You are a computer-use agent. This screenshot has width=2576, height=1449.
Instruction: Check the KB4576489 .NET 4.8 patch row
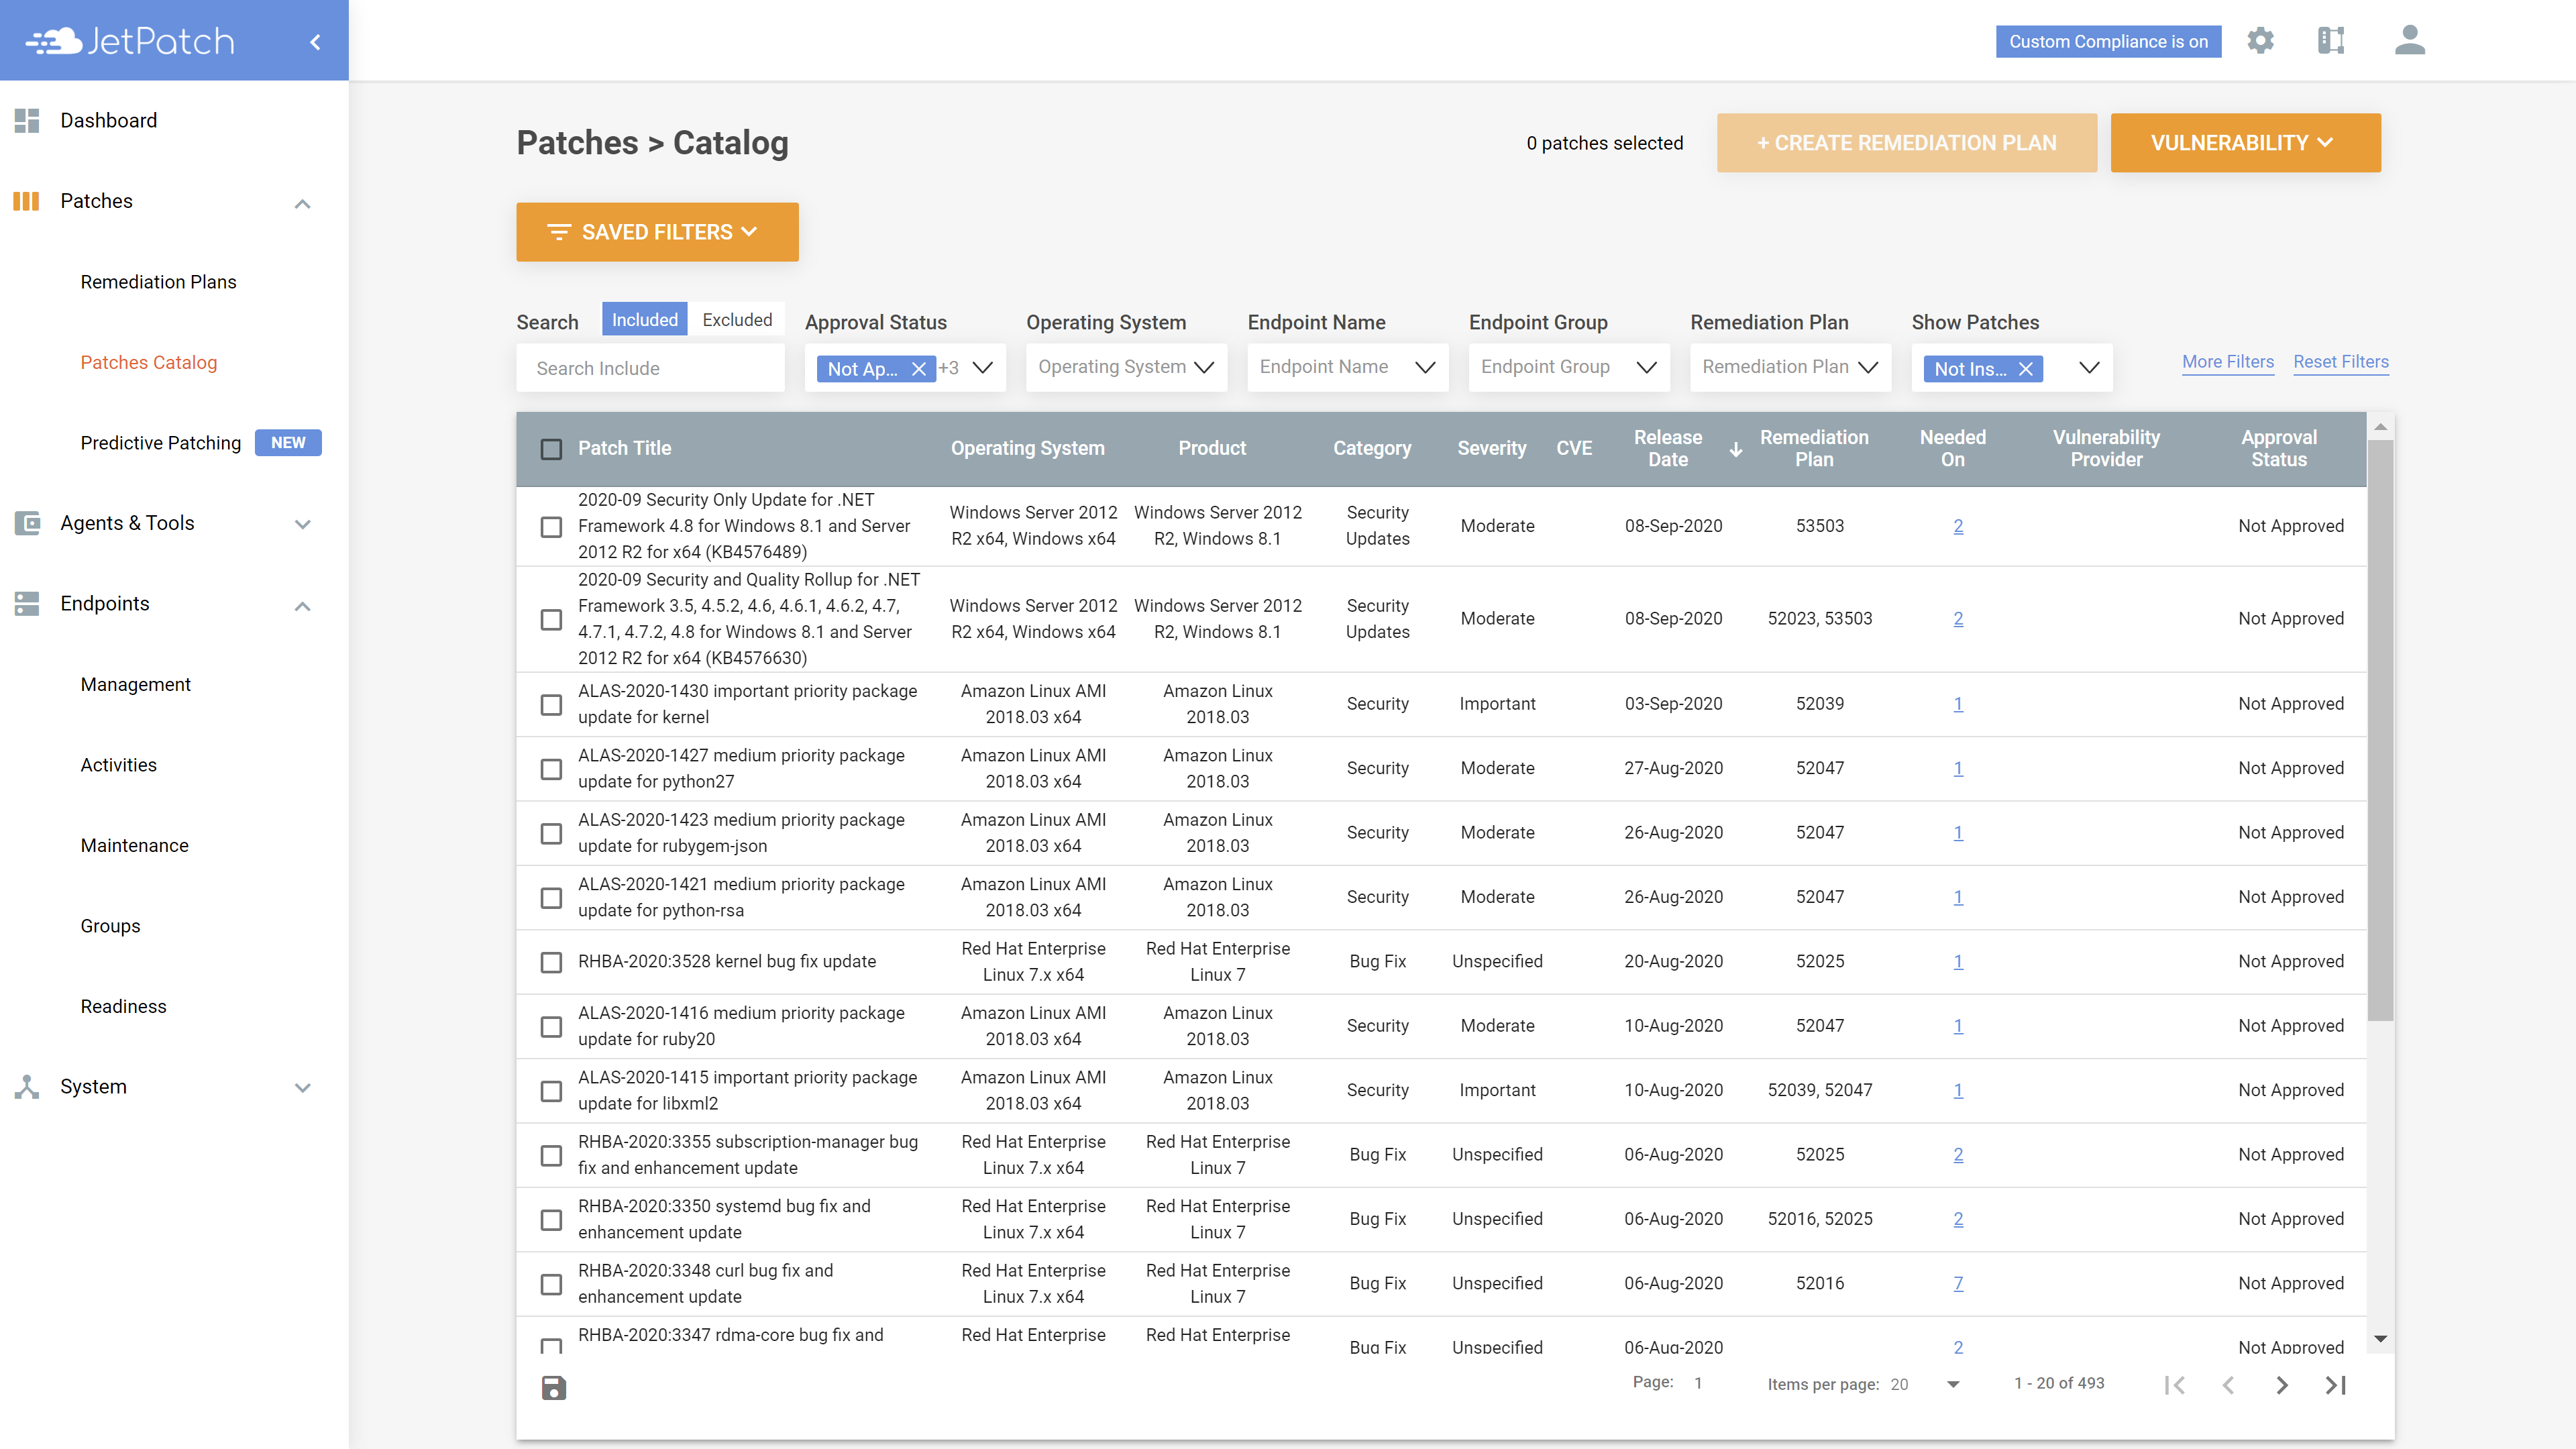(x=551, y=527)
